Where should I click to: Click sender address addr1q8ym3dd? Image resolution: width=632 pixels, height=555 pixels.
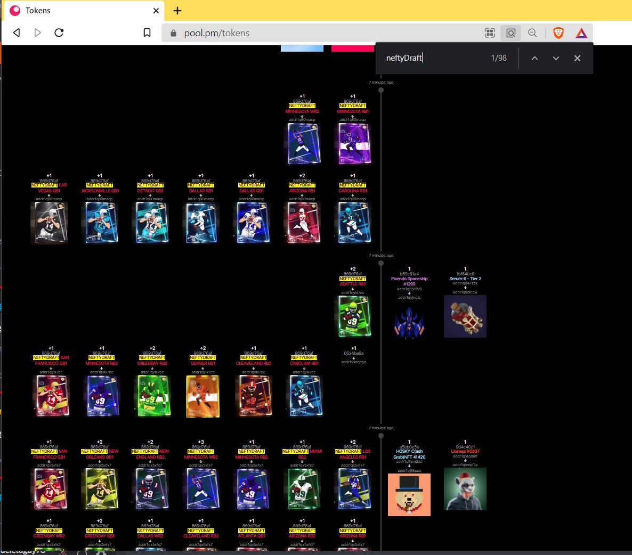pyautogui.click(x=409, y=462)
